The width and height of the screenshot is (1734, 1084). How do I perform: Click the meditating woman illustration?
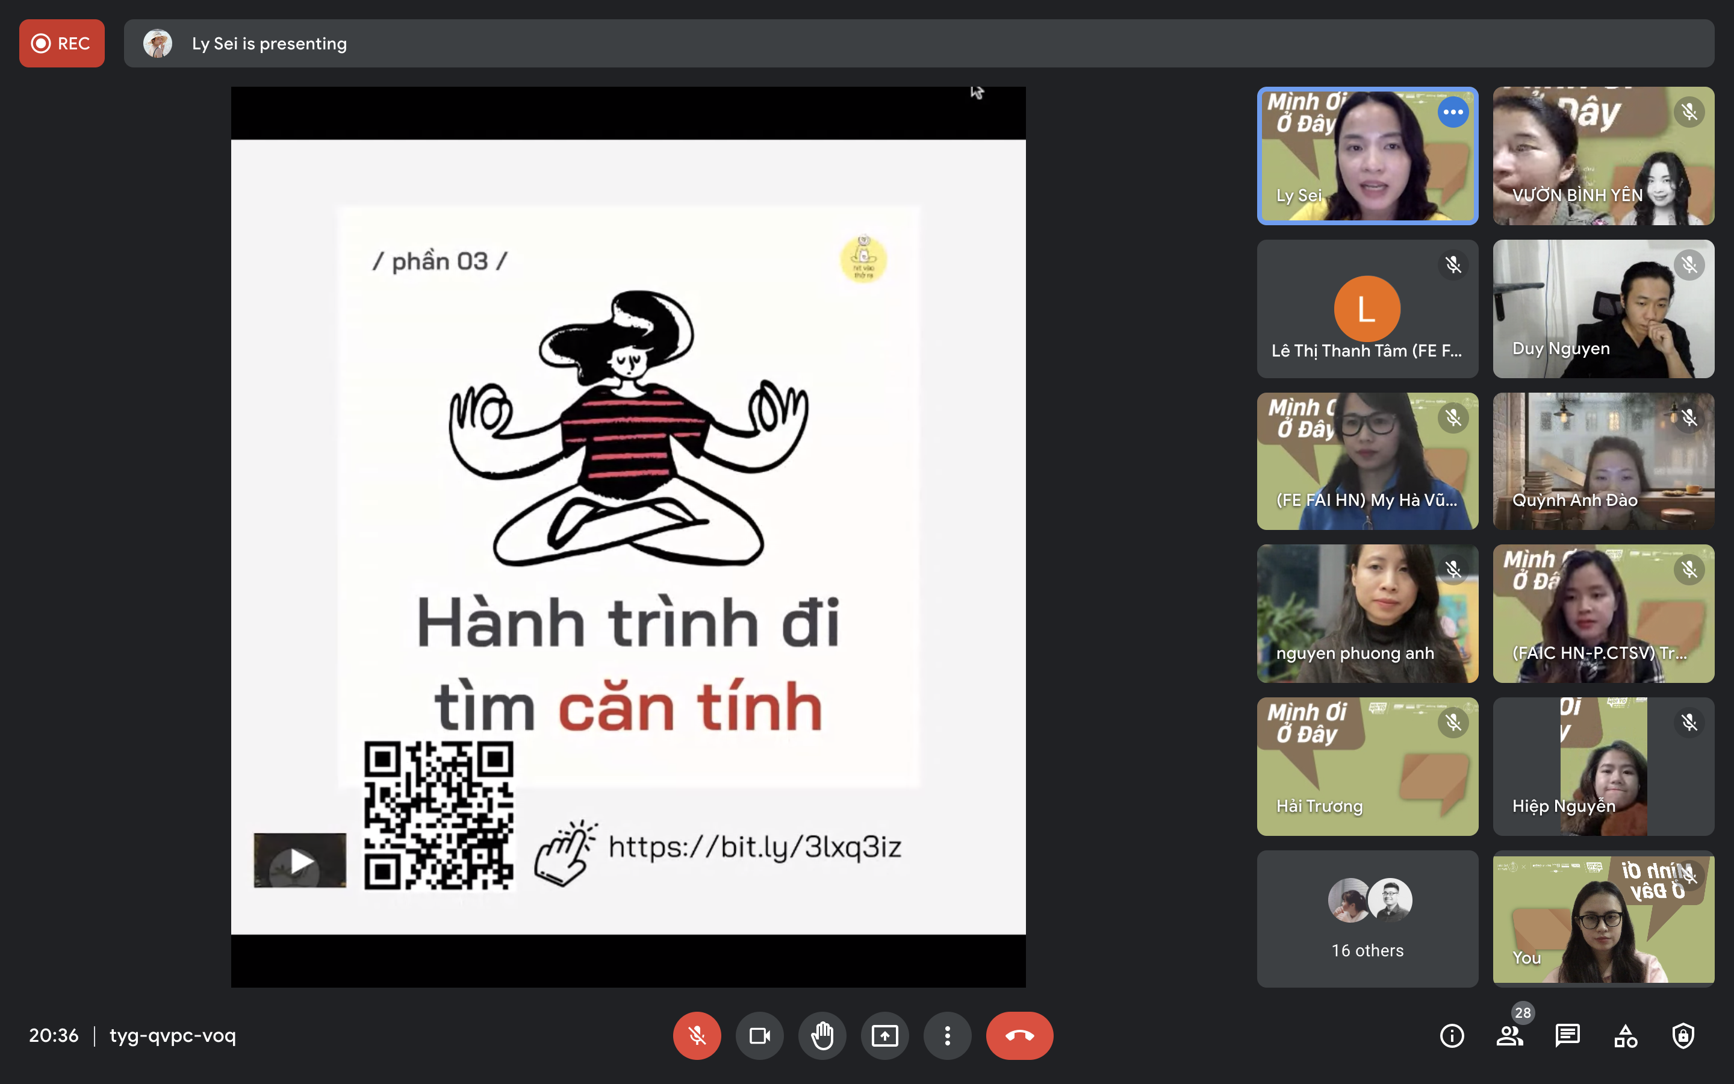pos(629,429)
